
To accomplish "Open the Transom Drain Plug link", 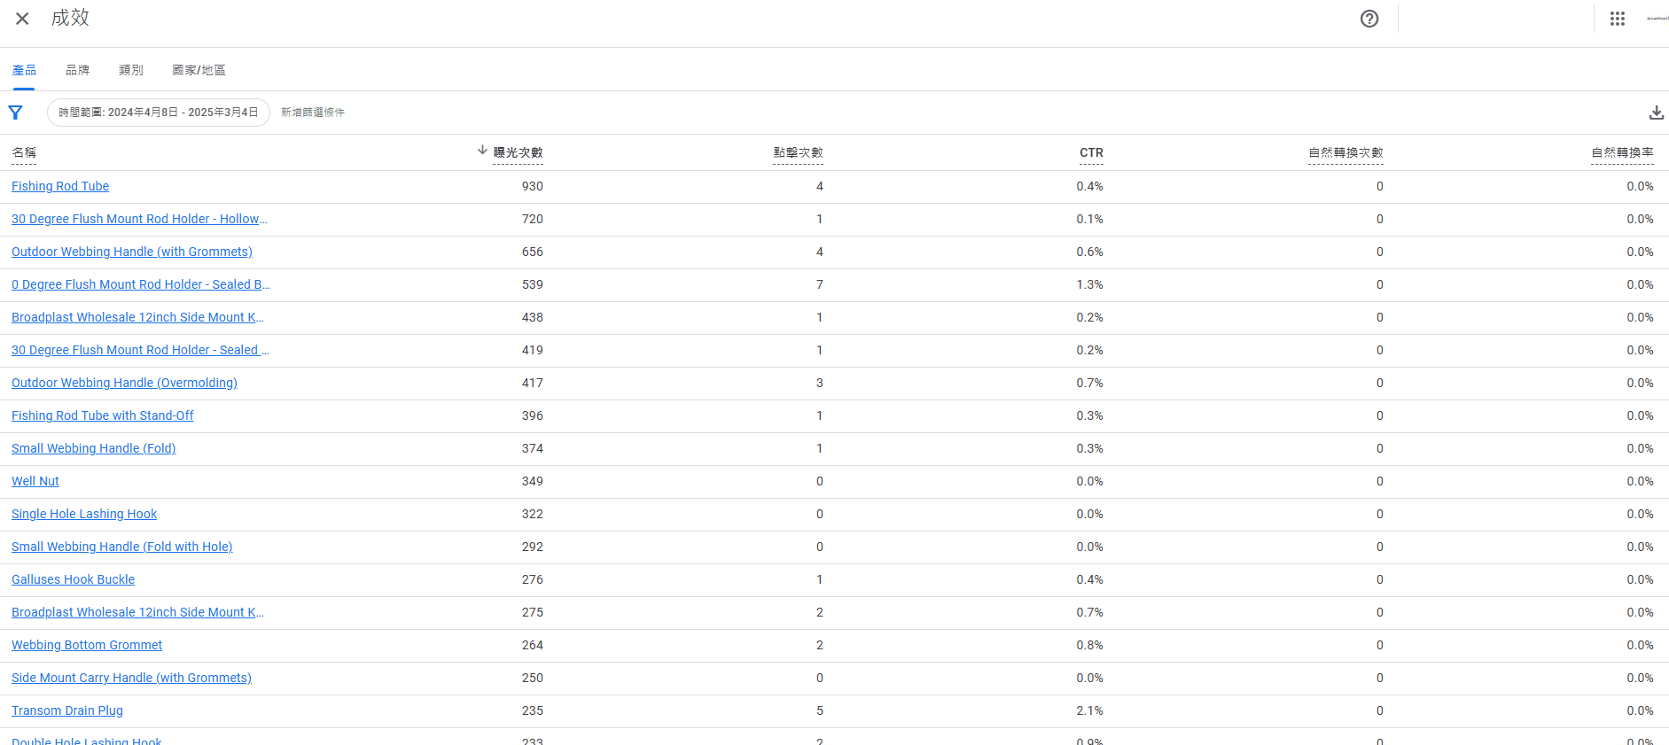I will (67, 710).
